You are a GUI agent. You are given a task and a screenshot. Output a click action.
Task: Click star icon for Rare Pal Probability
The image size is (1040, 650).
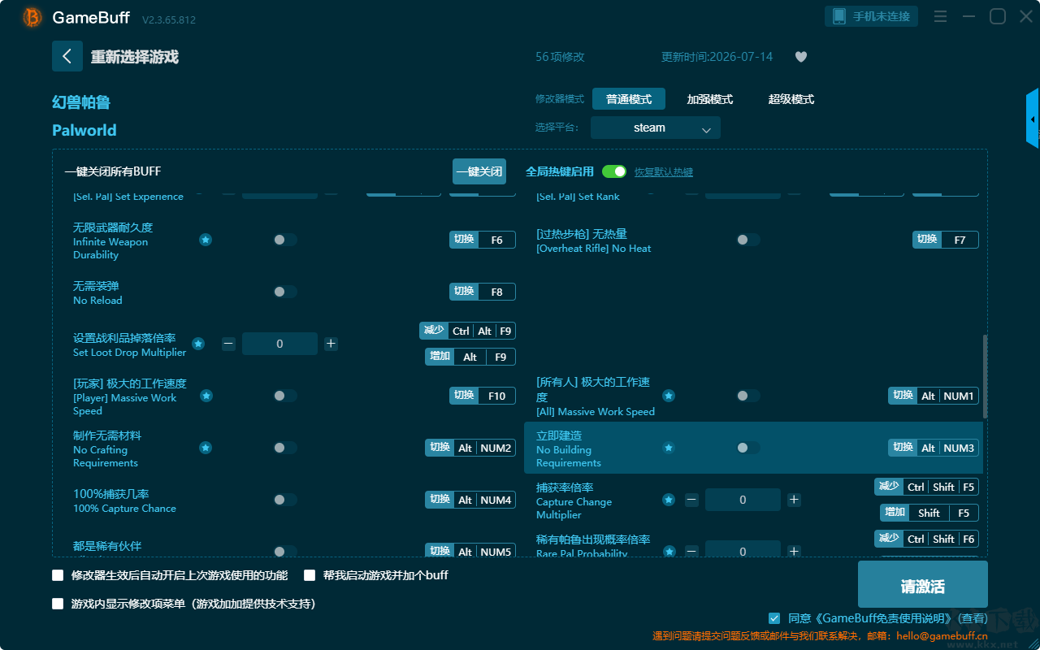669,552
